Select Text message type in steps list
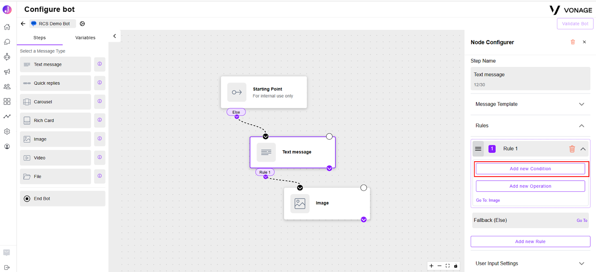The image size is (596, 272). click(x=56, y=64)
